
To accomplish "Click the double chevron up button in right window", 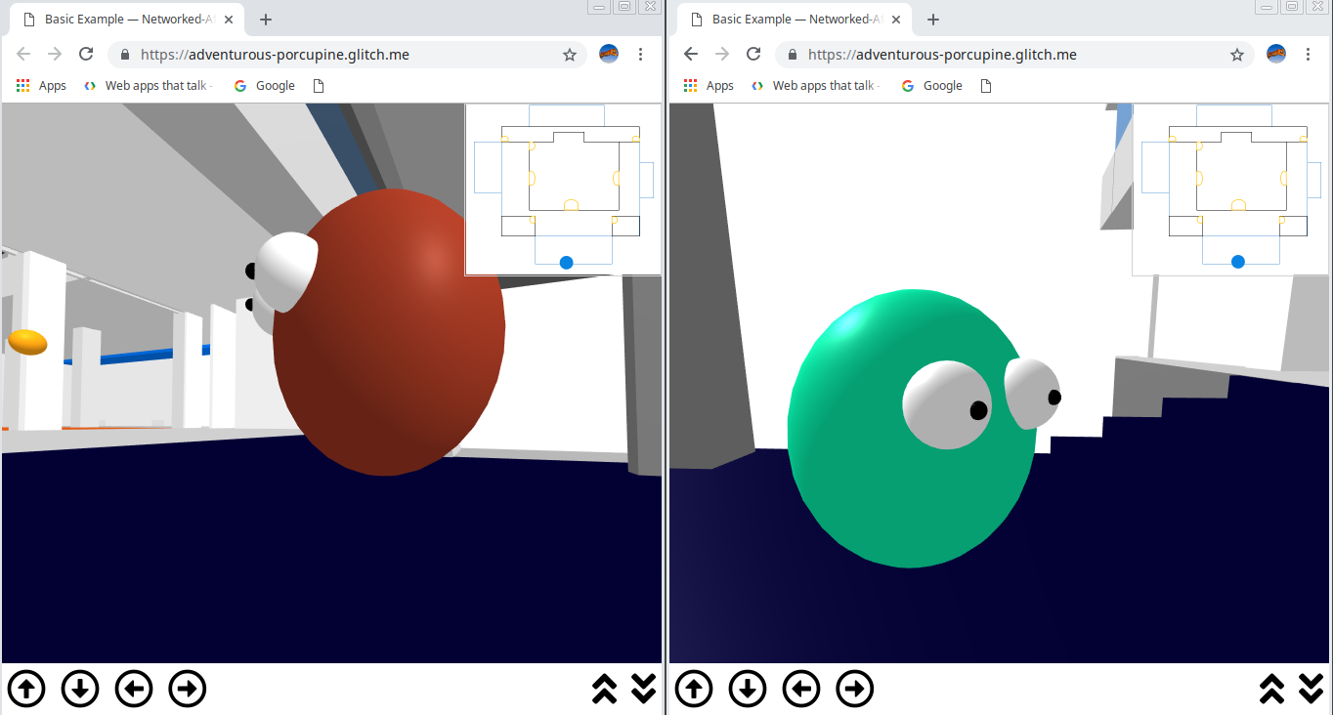I will [1272, 690].
